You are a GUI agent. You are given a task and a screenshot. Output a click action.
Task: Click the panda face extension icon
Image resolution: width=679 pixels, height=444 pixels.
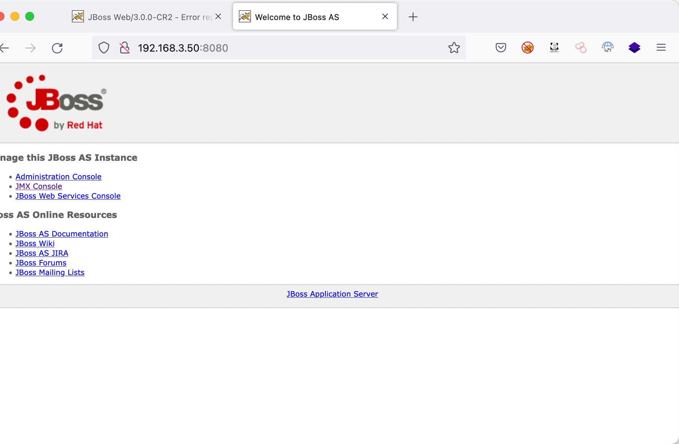[x=554, y=48]
